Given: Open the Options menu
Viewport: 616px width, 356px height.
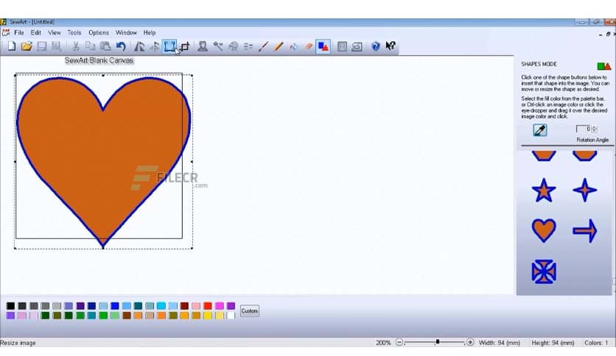Looking at the screenshot, I should [x=99, y=32].
